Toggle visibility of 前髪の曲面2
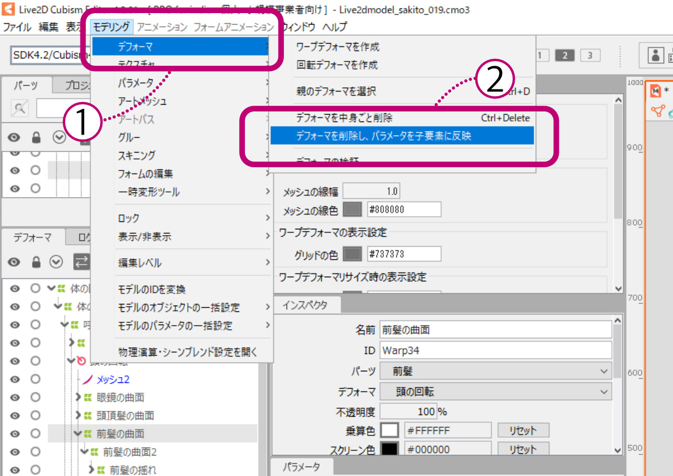This screenshot has height=476, width=673. click(x=14, y=452)
